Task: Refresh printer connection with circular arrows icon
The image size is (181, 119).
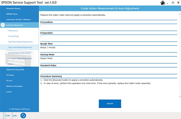Action: 23,116
